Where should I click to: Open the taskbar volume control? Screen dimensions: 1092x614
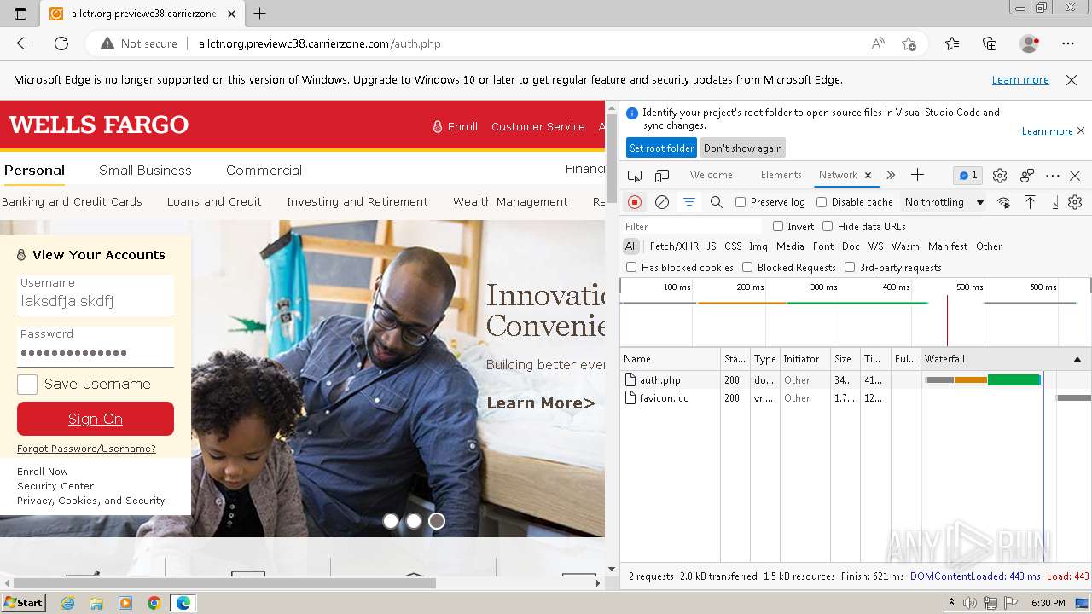[x=969, y=603]
